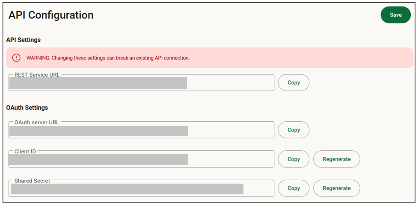Click the Client ID field label
The height and width of the screenshot is (205, 418).
(25, 152)
